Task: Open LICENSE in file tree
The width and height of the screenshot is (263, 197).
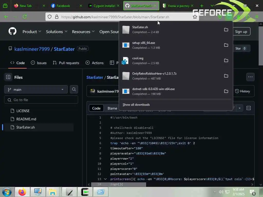Action: 23,111
